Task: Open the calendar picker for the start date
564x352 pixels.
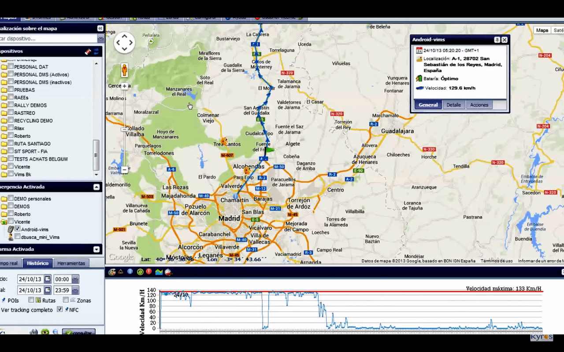Action: coord(48,279)
